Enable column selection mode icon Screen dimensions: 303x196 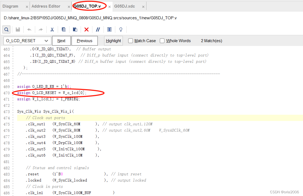click(x=109, y=29)
